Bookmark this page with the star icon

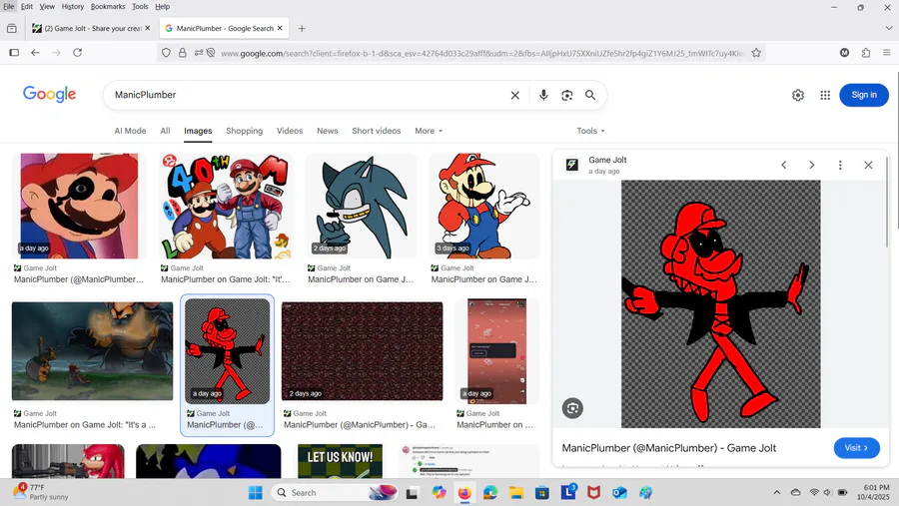(x=756, y=53)
